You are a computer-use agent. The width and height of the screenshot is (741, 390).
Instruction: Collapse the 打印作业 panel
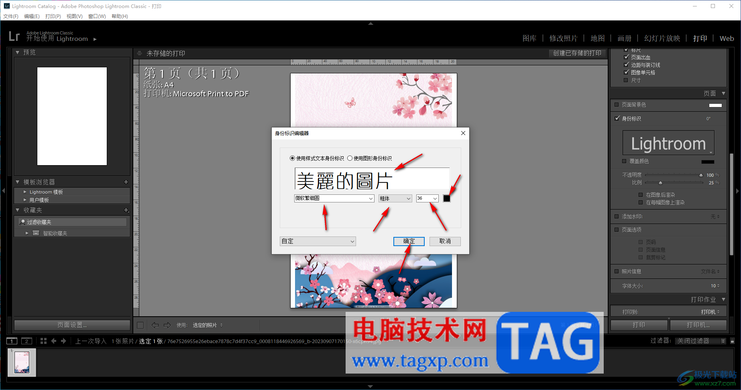click(x=723, y=299)
